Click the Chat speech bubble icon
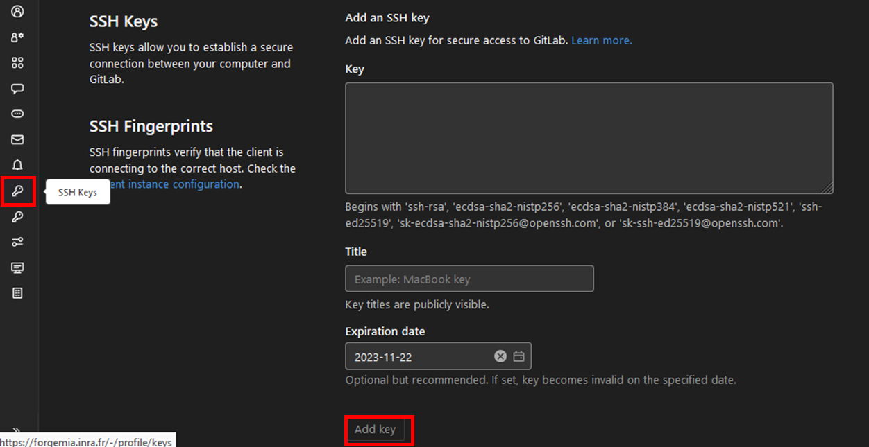869x447 pixels. tap(17, 89)
